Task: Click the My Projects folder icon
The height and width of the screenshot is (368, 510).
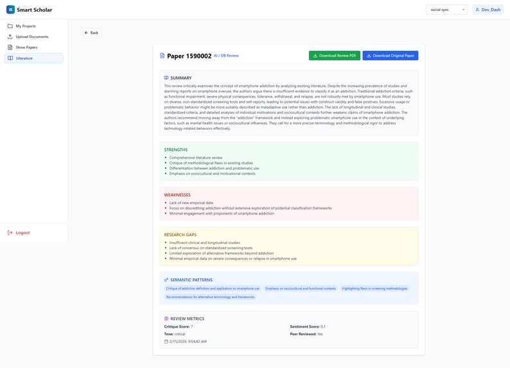Action: [x=10, y=26]
